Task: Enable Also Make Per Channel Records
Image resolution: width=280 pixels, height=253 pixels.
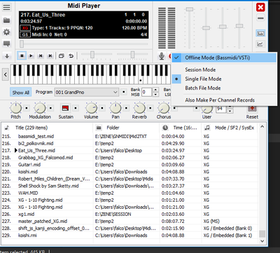Action: tap(224, 100)
